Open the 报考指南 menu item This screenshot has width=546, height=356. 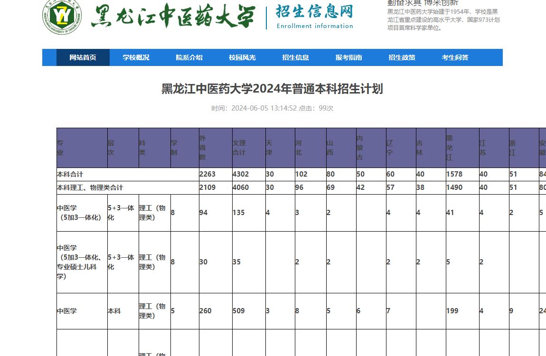(349, 57)
